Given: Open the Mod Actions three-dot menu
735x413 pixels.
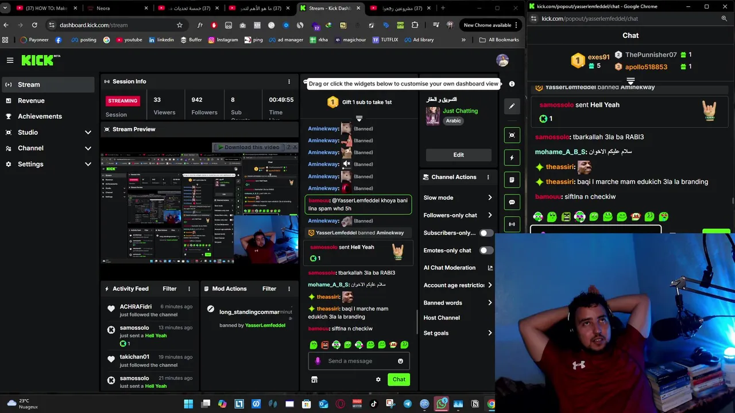Looking at the screenshot, I should coord(289,289).
